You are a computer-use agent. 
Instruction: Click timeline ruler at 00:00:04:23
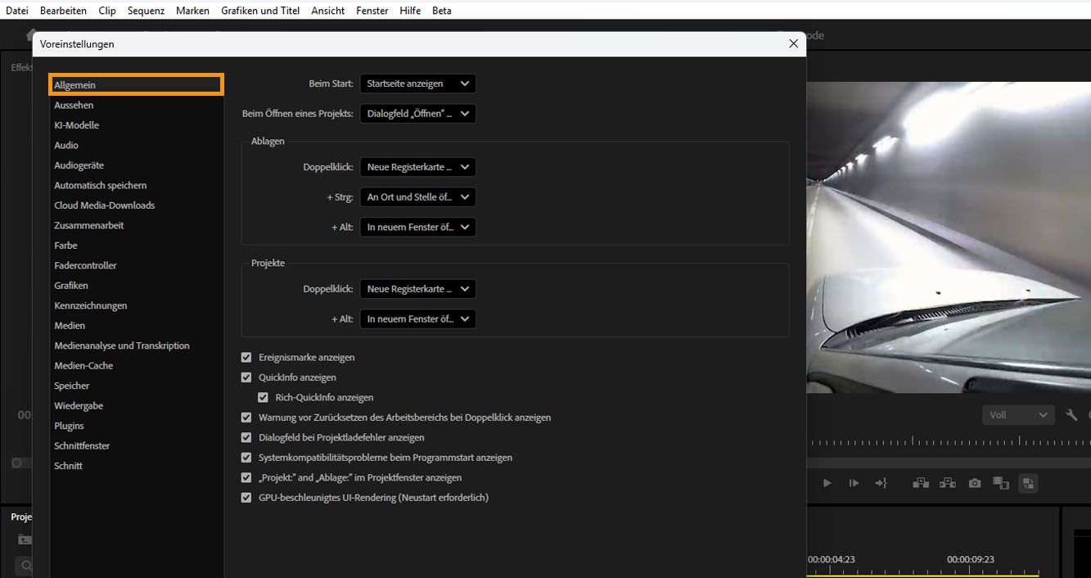(832, 560)
